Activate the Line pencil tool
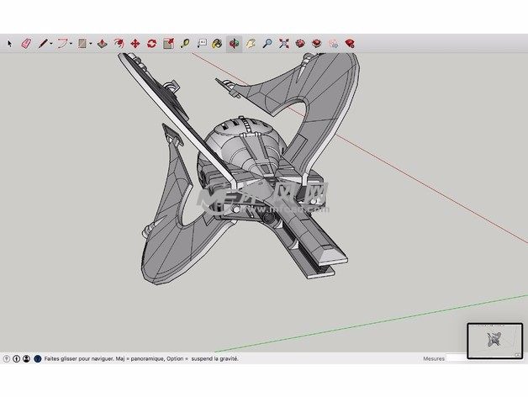Screen dimensions: 528x397 tap(41, 43)
